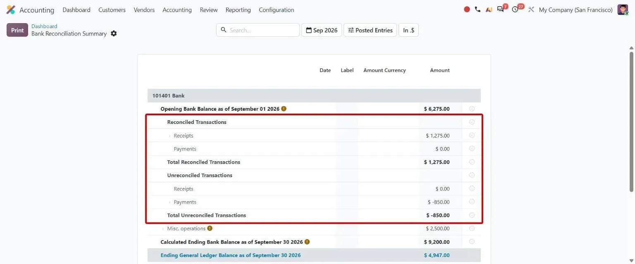
Task: Click info icon on Total Unreconciled Transactions row
Action: click(472, 215)
